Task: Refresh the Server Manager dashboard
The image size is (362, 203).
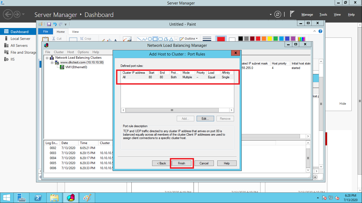Action: pyautogui.click(x=277, y=14)
